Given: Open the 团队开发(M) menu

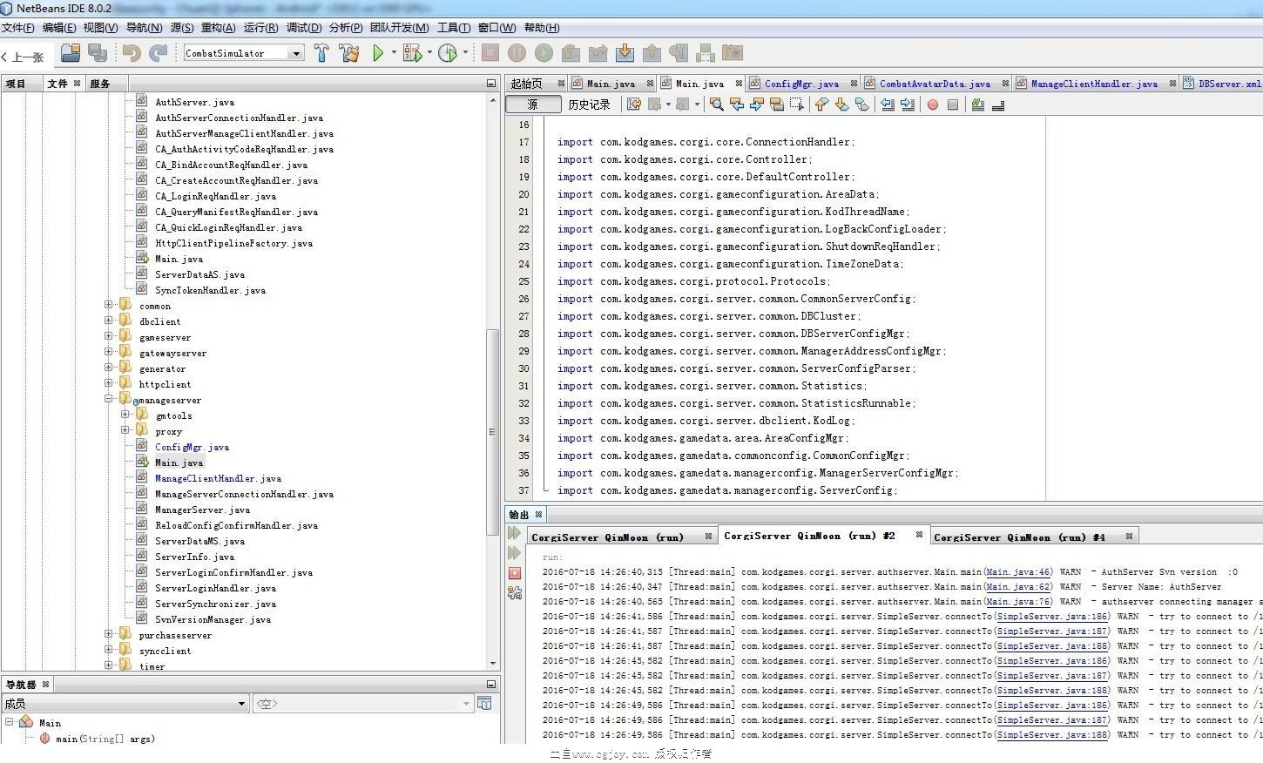Looking at the screenshot, I should [x=400, y=28].
